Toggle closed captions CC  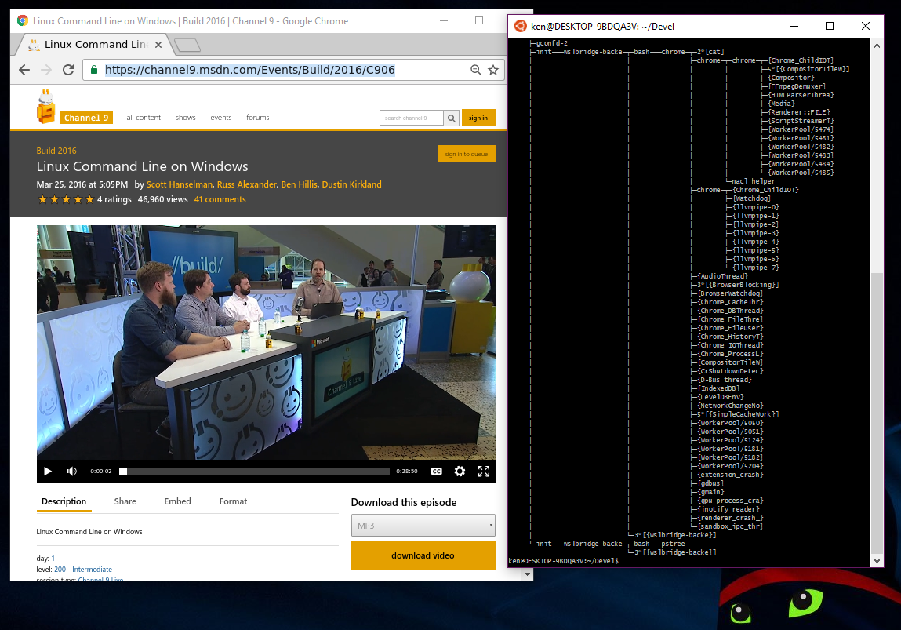[437, 472]
